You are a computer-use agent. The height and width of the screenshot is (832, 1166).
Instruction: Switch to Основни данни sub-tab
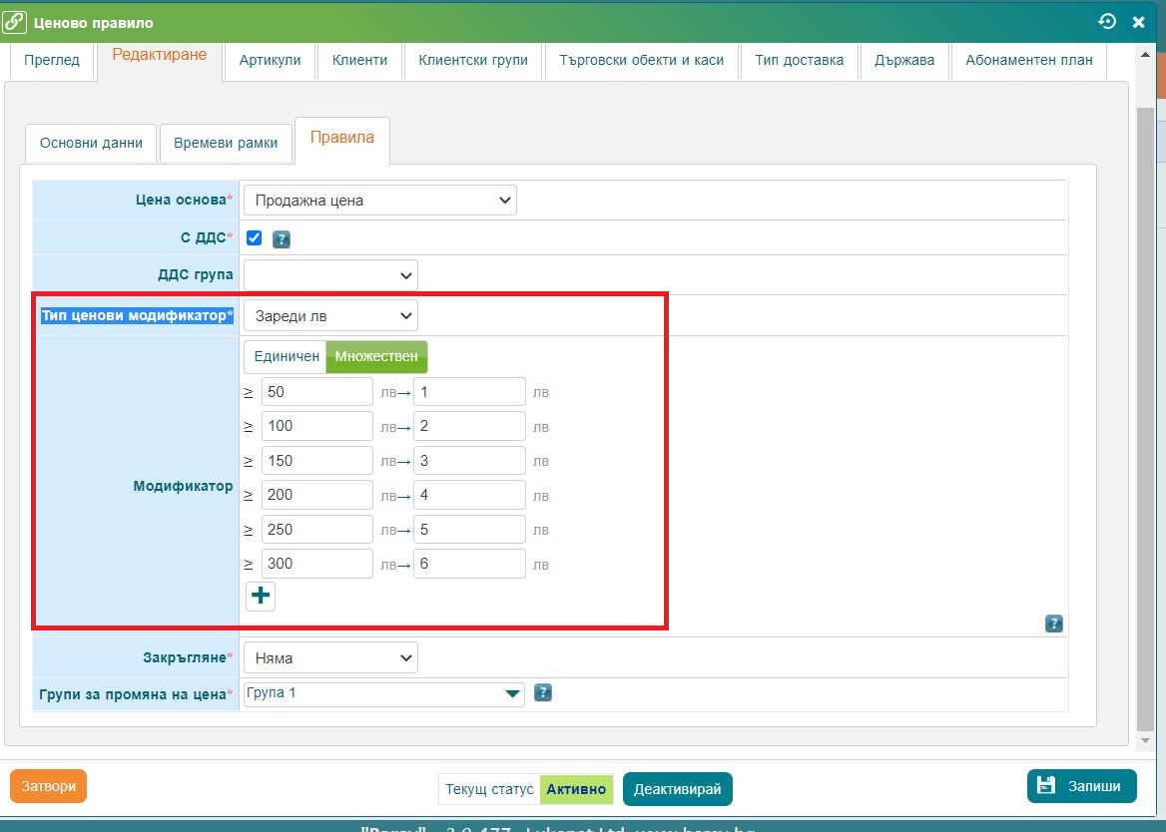[91, 143]
